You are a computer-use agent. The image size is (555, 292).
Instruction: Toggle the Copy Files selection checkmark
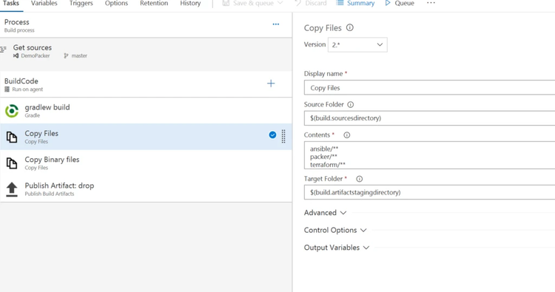pos(272,135)
